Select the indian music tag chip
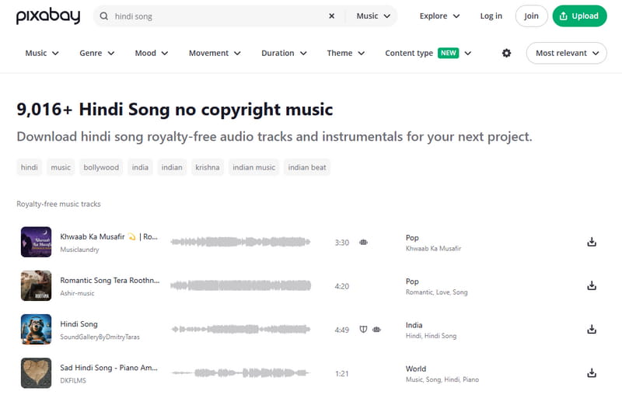The width and height of the screenshot is (622, 395). (254, 167)
